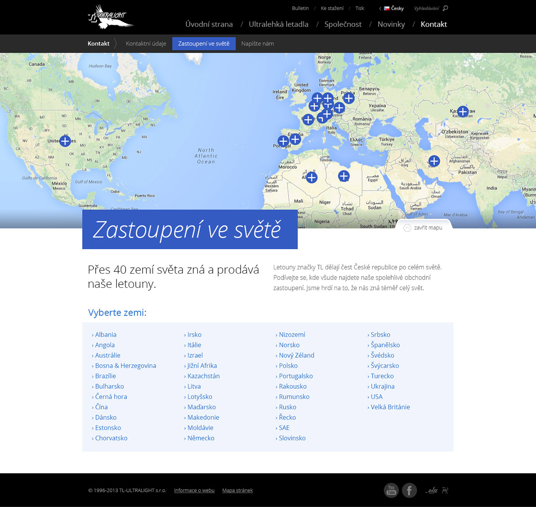Select Bosna & Herzegovina country link
536x507 pixels.
[x=125, y=365]
